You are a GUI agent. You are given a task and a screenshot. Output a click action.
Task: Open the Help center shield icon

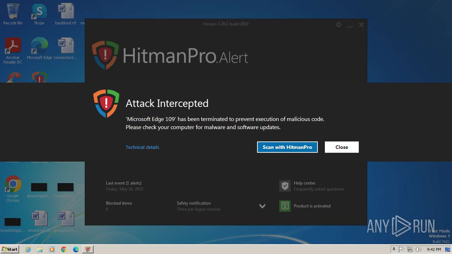point(285,186)
